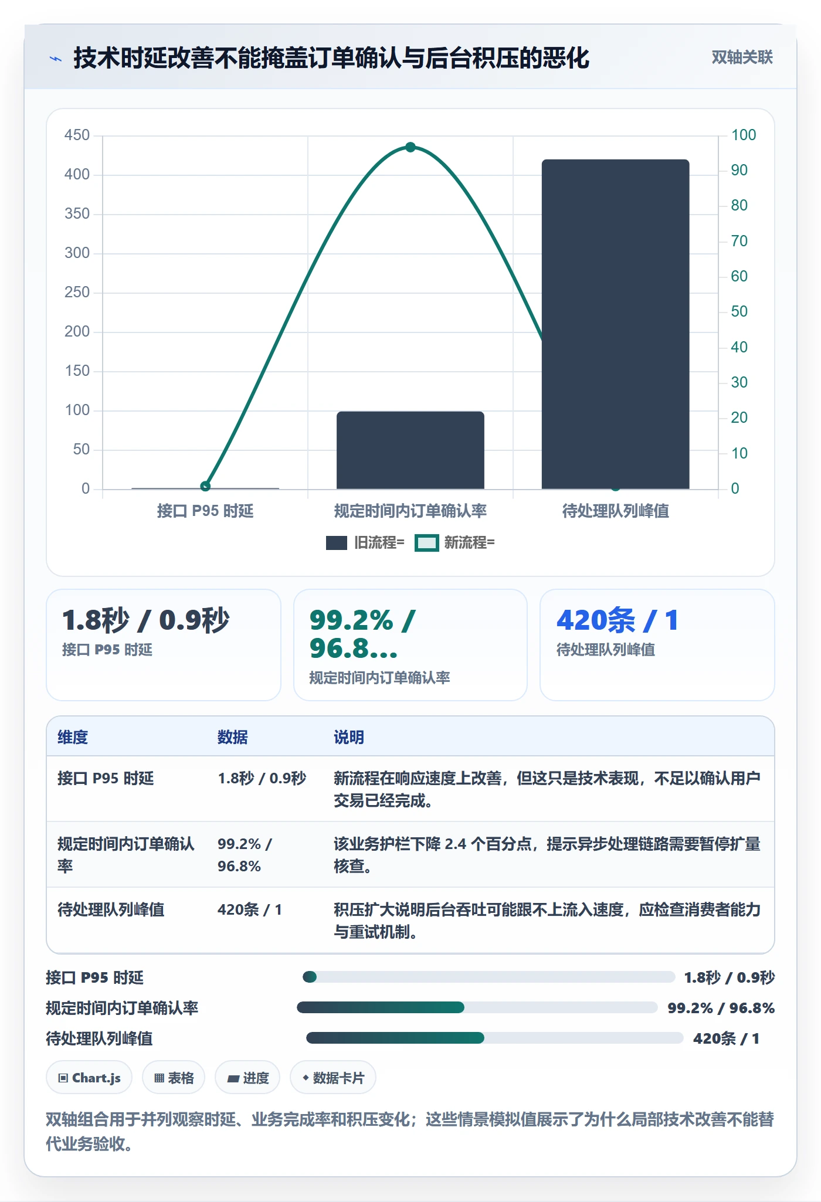
Task: Click the main title 技术时延改善 heading
Action: (x=331, y=58)
